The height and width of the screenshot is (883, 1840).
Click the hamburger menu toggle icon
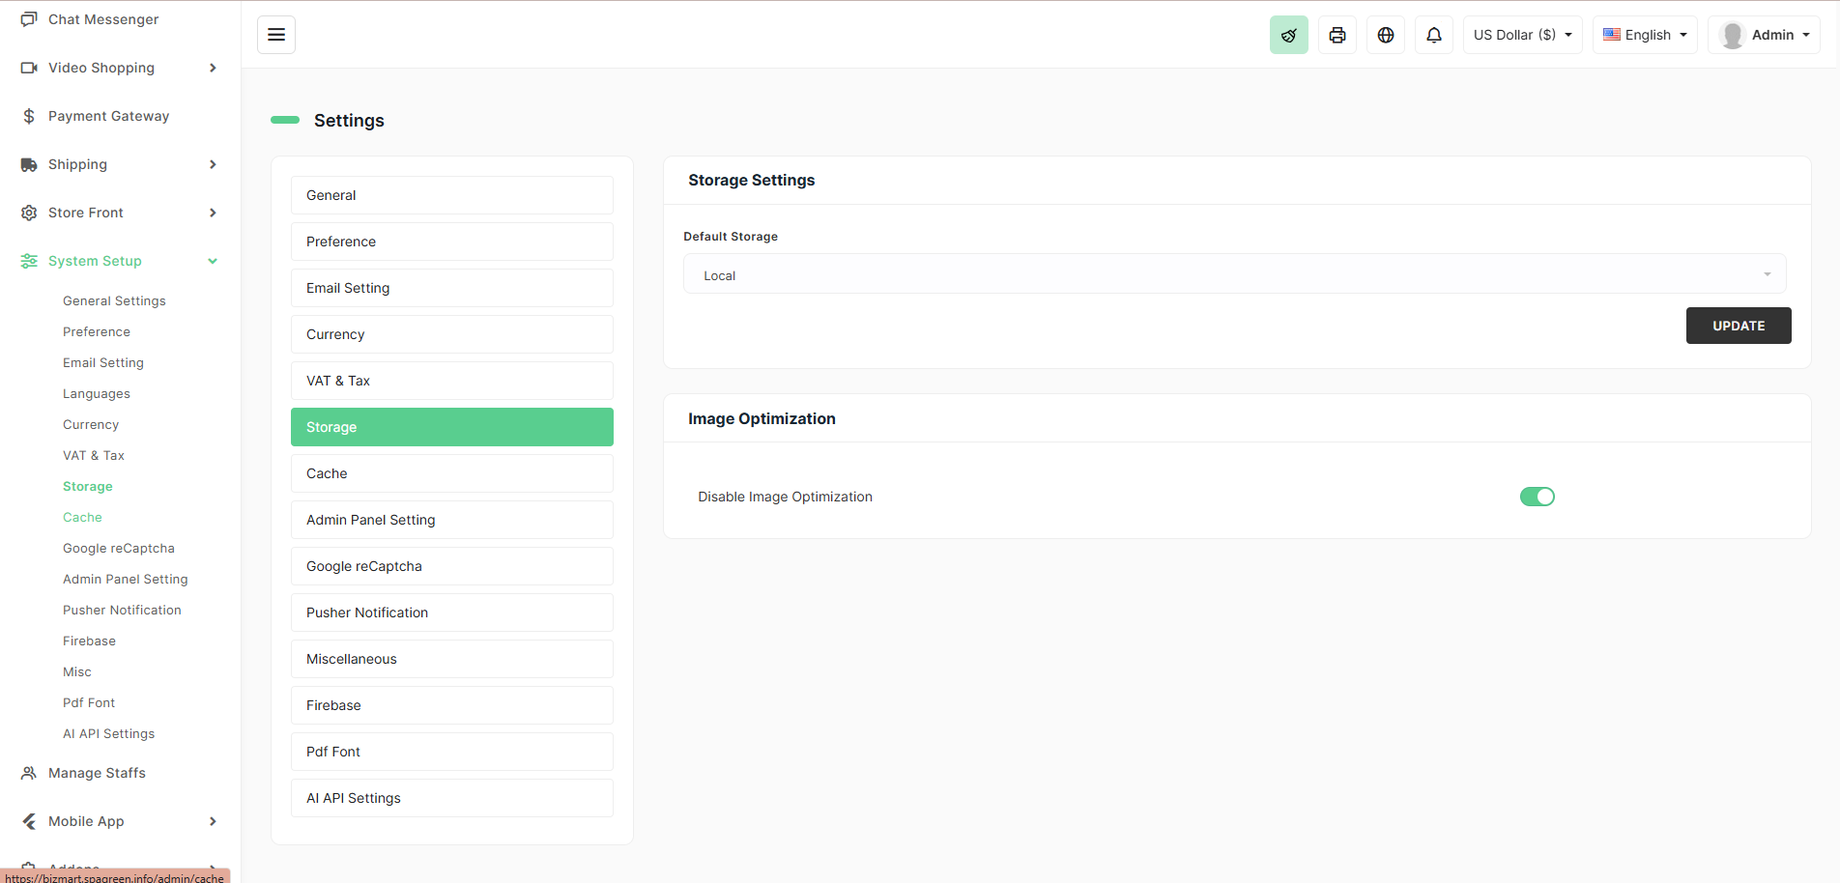276,35
